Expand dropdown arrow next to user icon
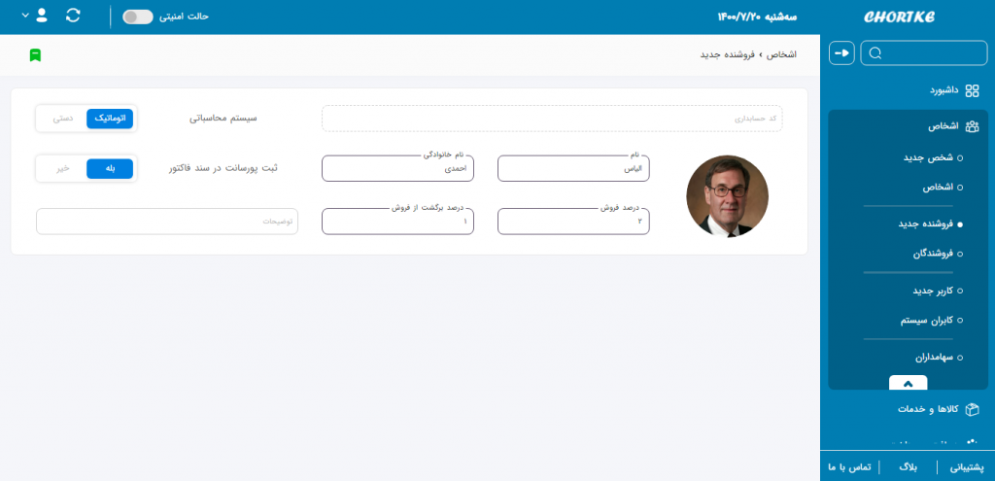This screenshot has width=995, height=481. tap(24, 16)
